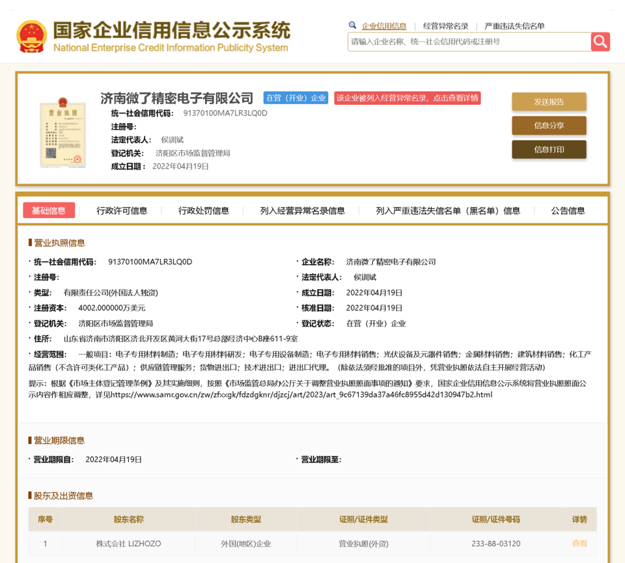Click the 经营范围 business scope text
The width and height of the screenshot is (625, 563).
(x=310, y=361)
